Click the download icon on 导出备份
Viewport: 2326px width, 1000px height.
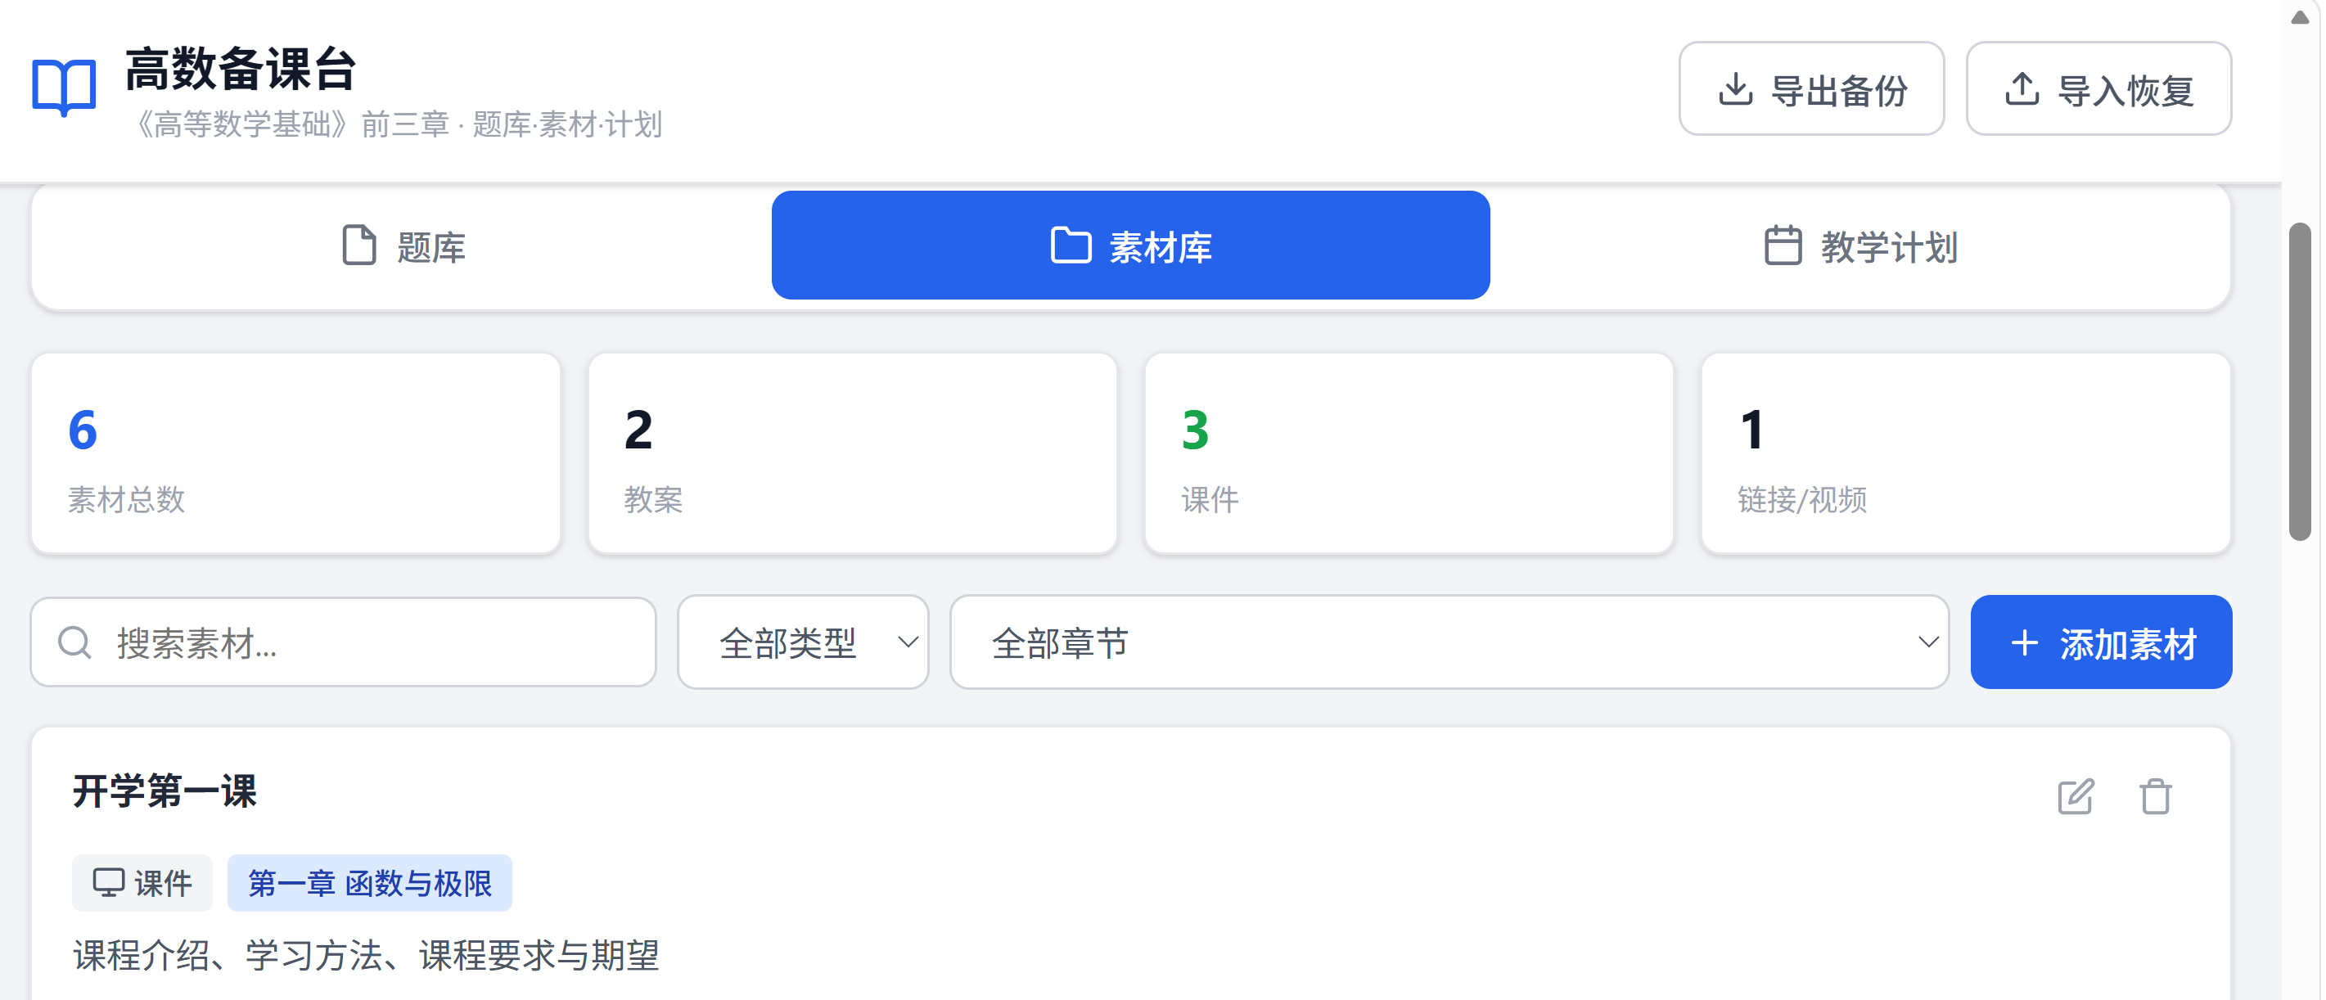pyautogui.click(x=1734, y=89)
